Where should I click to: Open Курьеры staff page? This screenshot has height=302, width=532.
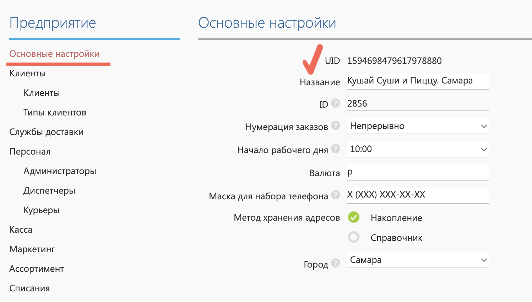(x=41, y=210)
